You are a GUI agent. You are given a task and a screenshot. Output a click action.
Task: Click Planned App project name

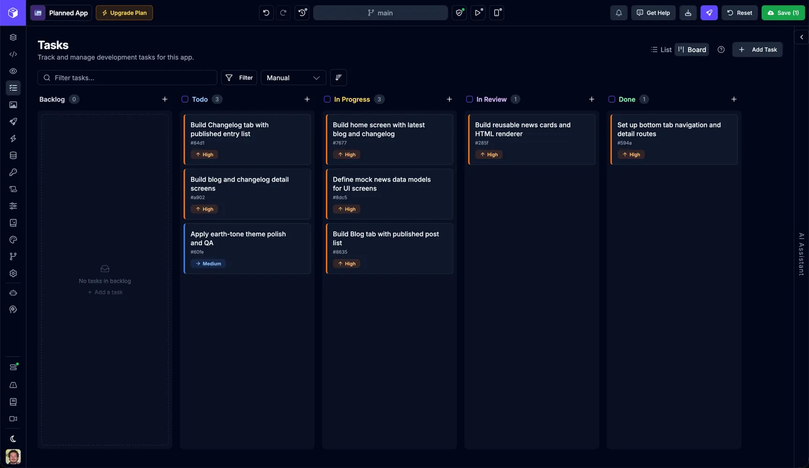[x=68, y=13]
